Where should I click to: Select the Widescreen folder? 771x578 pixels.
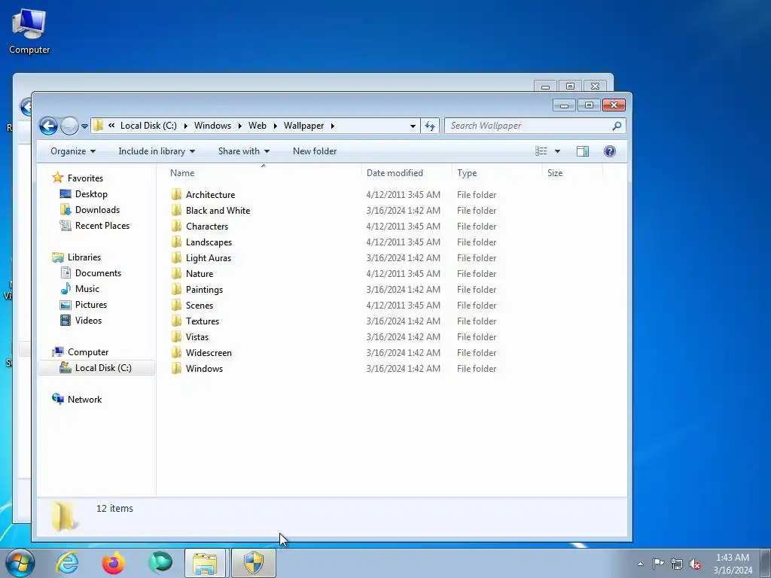[209, 352]
